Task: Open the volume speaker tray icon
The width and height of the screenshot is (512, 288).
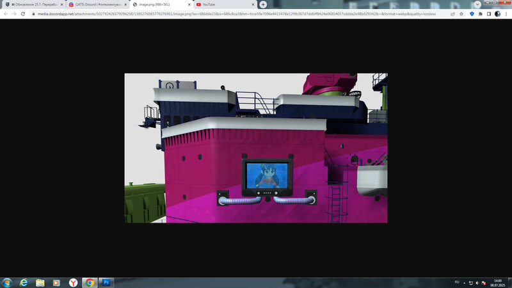Action: [x=477, y=283]
